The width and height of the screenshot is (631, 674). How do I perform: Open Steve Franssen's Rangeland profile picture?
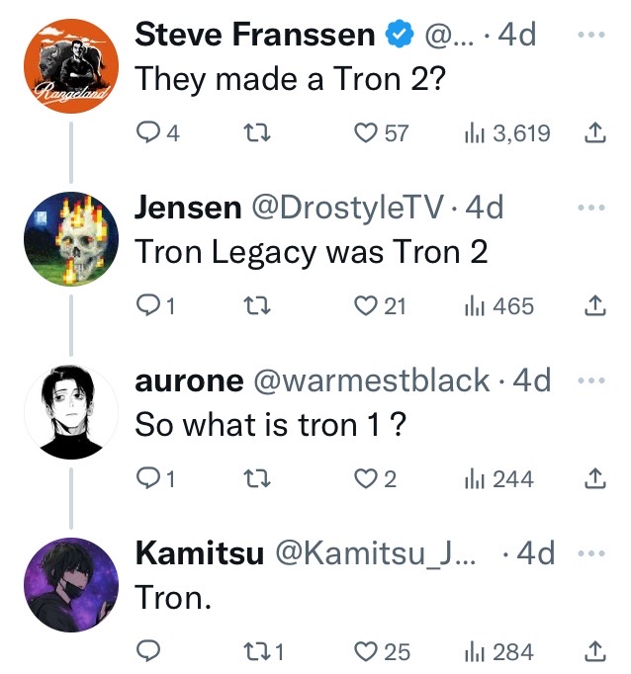69,62
